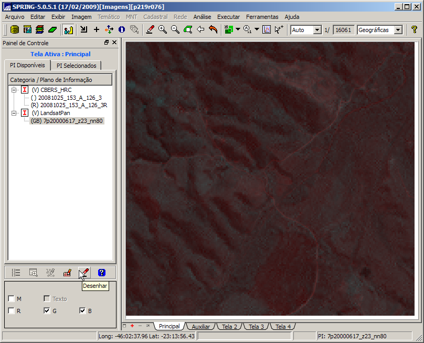The image size is (424, 343).
Task: Click the red undo arrow icon
Action: click(x=213, y=30)
